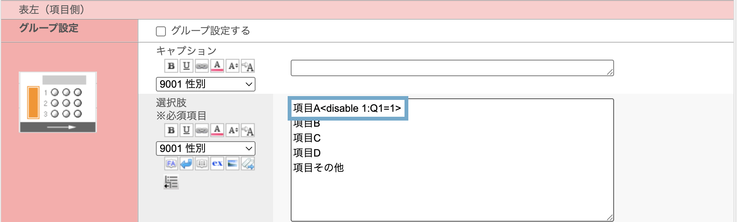Screen dimensions: 737x222
Task: Apply bold formatting to the caption text
Action: pos(171,65)
